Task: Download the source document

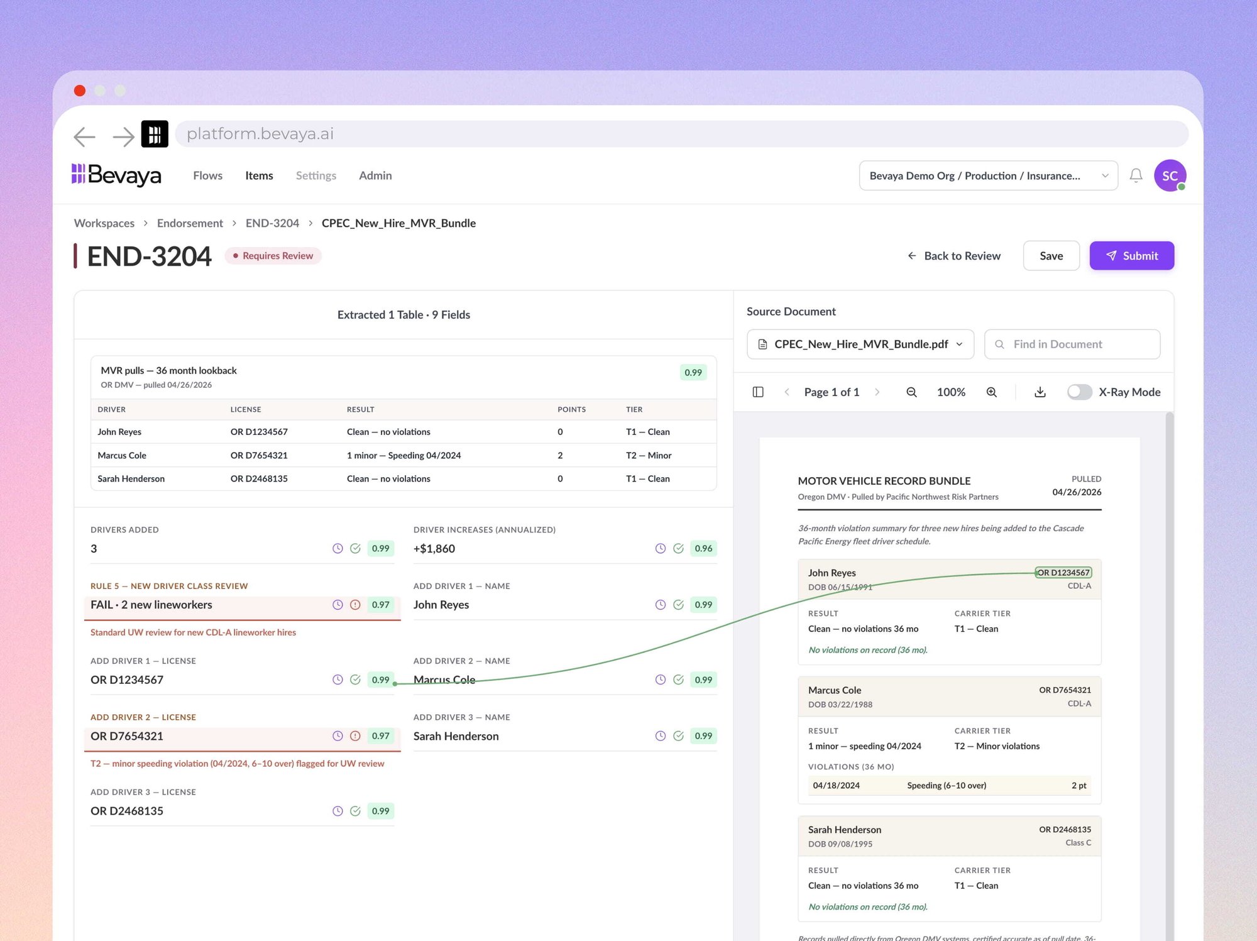Action: (x=1040, y=392)
